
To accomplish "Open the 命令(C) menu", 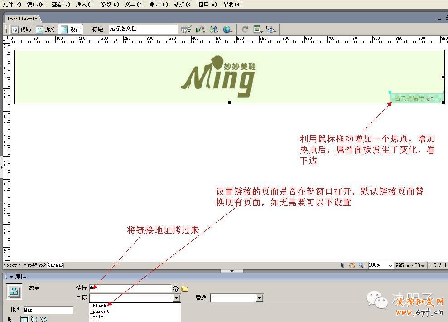I will pyautogui.click(x=159, y=4).
